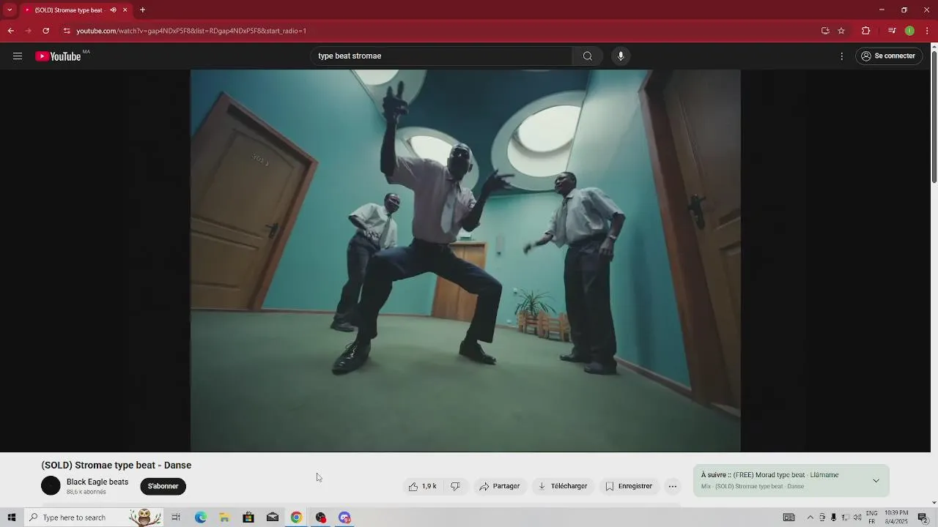The width and height of the screenshot is (938, 527).
Task: Open YouTube settings three-dot menu
Action: [x=842, y=56]
